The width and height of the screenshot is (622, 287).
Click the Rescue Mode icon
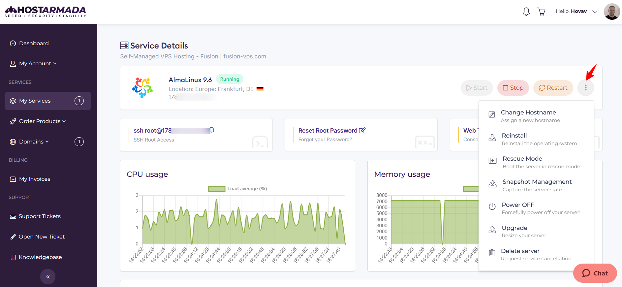(x=492, y=161)
